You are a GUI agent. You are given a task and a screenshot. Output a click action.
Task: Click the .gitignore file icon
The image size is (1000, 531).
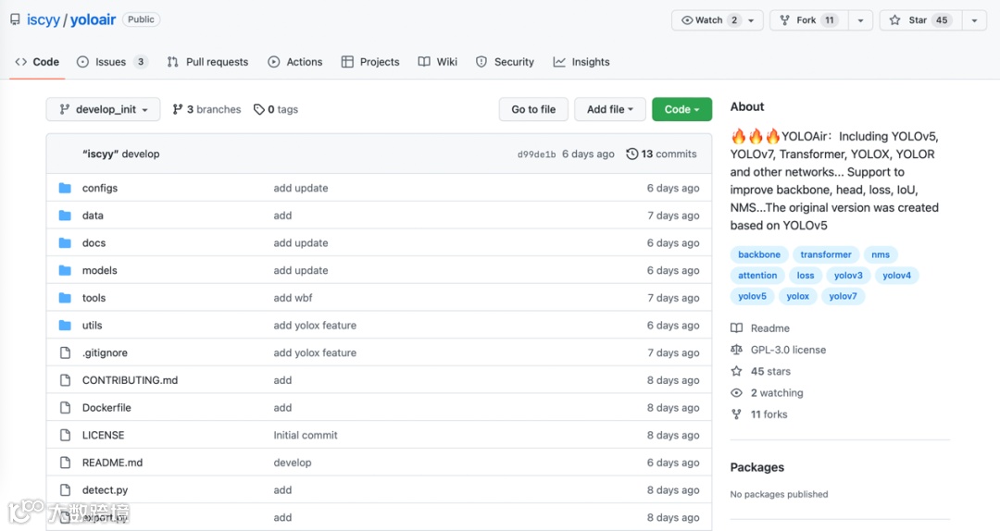pyautogui.click(x=65, y=352)
